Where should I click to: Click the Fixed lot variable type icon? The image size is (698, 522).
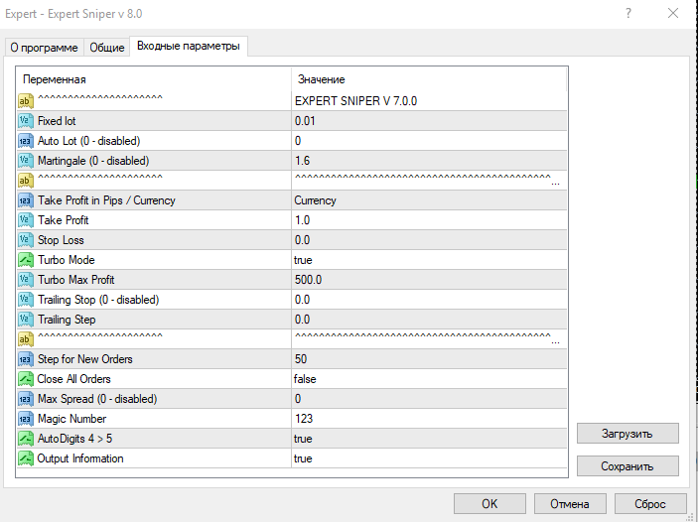27,121
